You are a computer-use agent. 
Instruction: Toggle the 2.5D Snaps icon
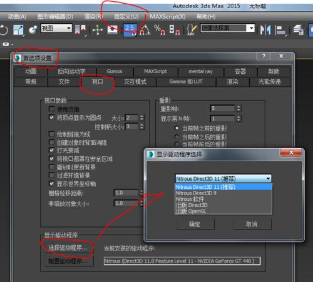[130, 30]
